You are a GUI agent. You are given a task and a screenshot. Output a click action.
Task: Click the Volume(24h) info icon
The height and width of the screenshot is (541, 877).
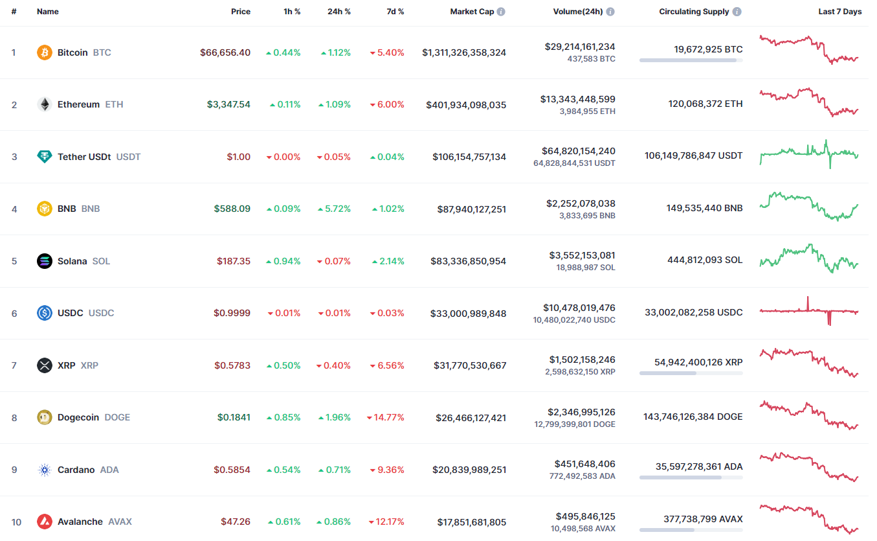(x=610, y=12)
